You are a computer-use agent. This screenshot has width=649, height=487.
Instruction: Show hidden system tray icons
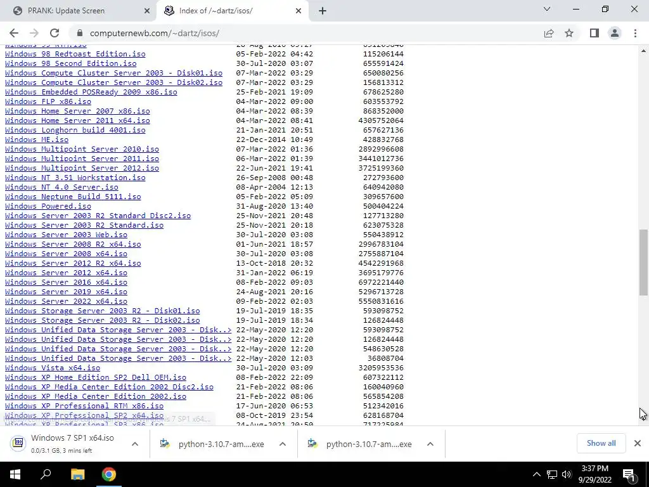click(x=536, y=474)
